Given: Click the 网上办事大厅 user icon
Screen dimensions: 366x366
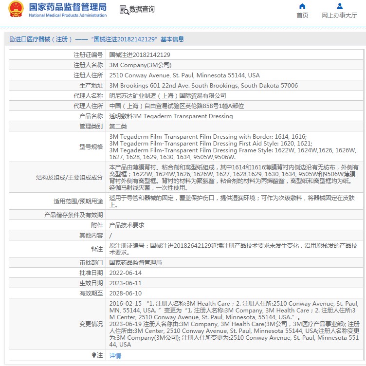Looking at the screenshot, I should (x=340, y=6).
